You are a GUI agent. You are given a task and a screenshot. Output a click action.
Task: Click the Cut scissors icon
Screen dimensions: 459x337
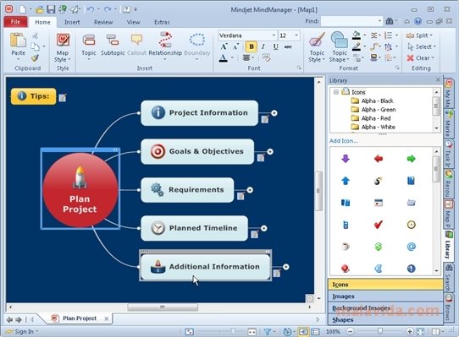point(35,35)
